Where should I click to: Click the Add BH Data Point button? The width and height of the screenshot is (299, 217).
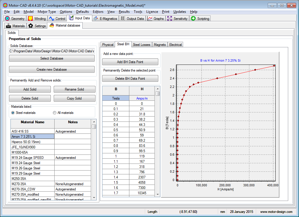point(130,62)
